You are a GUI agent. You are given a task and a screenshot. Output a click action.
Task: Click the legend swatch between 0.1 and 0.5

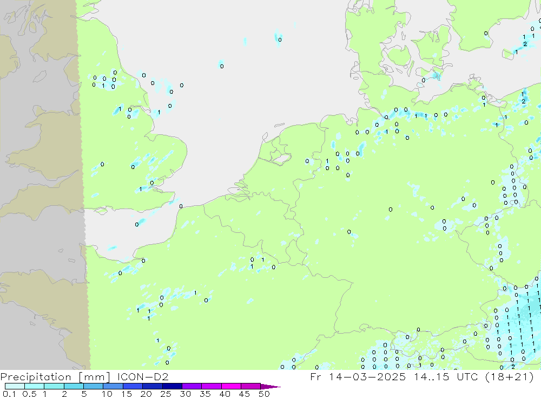pyautogui.click(x=15, y=386)
